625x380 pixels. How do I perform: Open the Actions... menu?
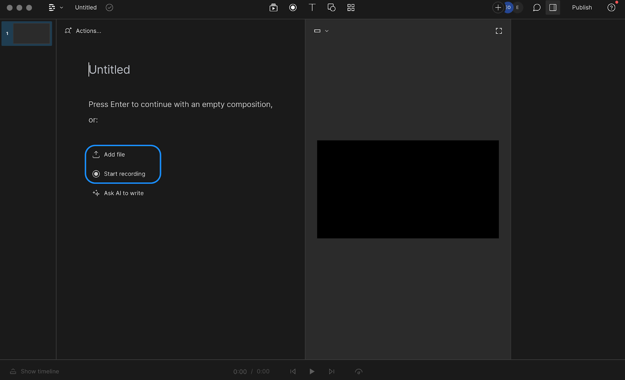(x=83, y=31)
